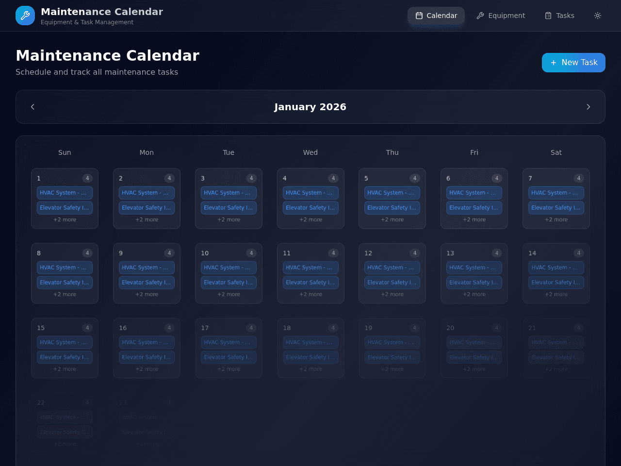Expand +2 more on day 15
The width and height of the screenshot is (621, 466).
coord(65,369)
